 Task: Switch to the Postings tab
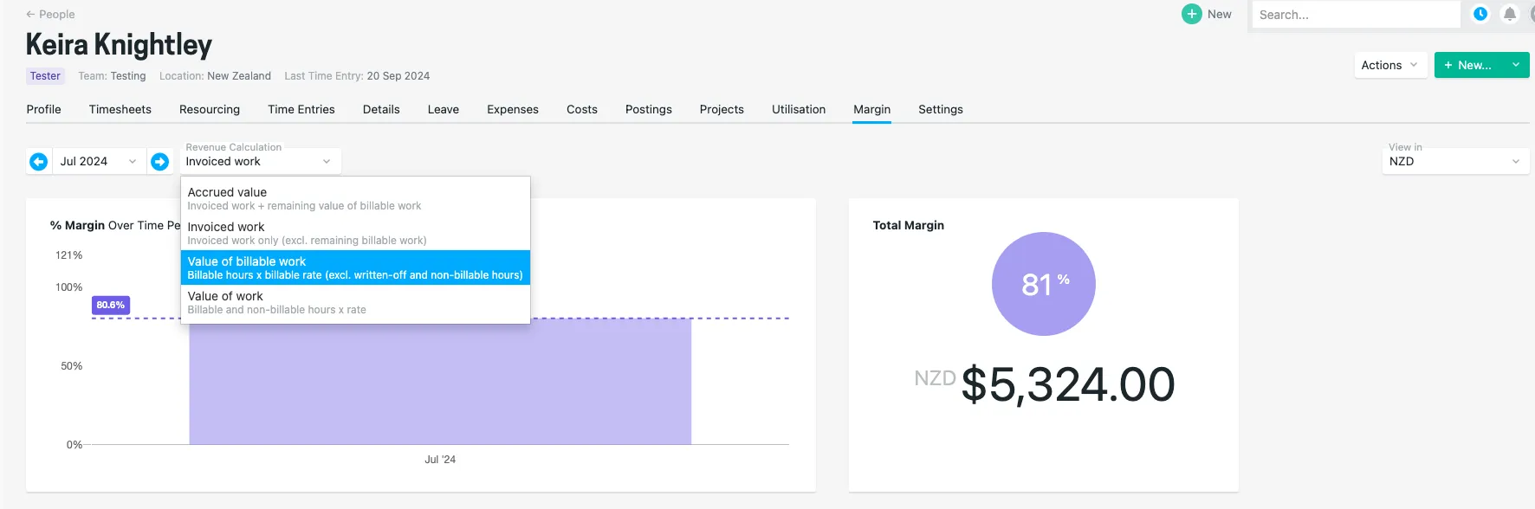649,109
